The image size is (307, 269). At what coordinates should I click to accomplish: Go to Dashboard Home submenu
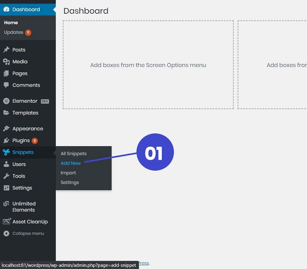click(x=11, y=22)
